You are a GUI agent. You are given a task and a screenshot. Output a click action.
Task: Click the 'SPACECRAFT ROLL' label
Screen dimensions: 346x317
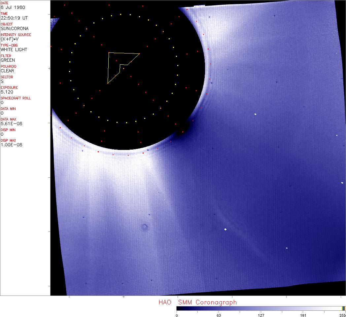[x=14, y=98]
